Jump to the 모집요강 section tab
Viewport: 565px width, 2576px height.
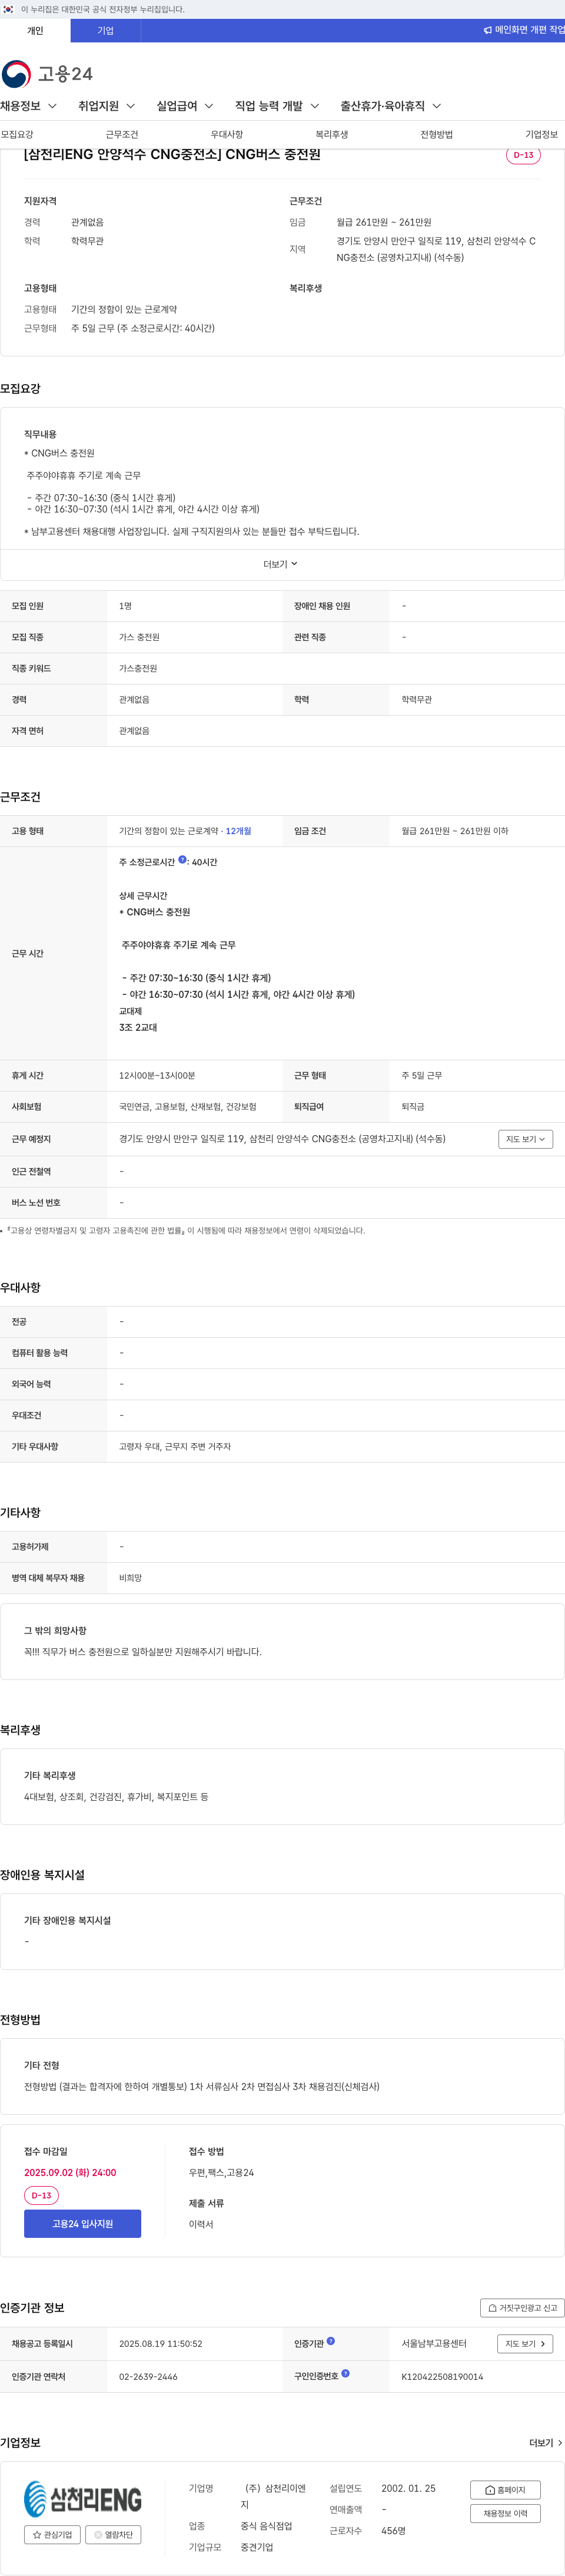17,134
